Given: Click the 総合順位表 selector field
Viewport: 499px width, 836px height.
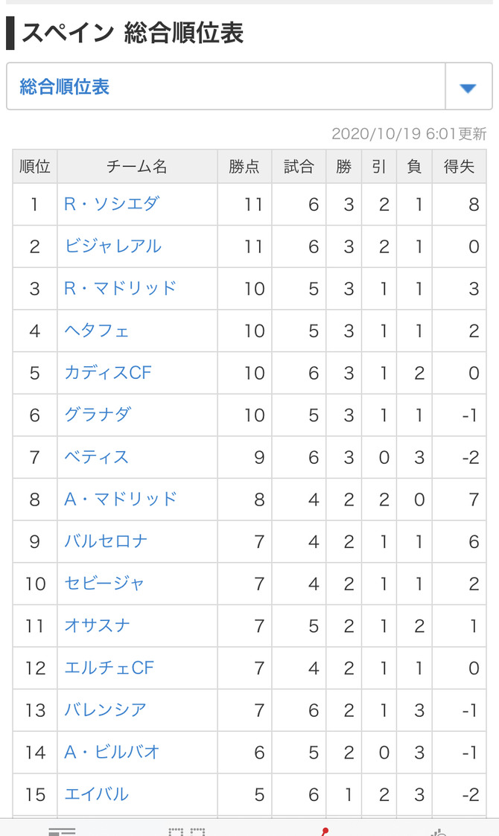Looking at the screenshot, I should (249, 87).
